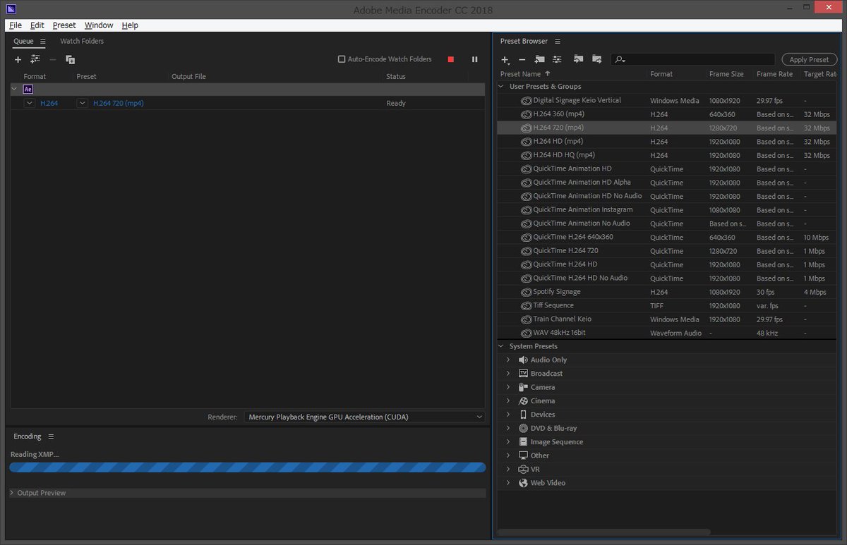This screenshot has width=847, height=545.
Task: Export the selected preset
Action: click(596, 59)
